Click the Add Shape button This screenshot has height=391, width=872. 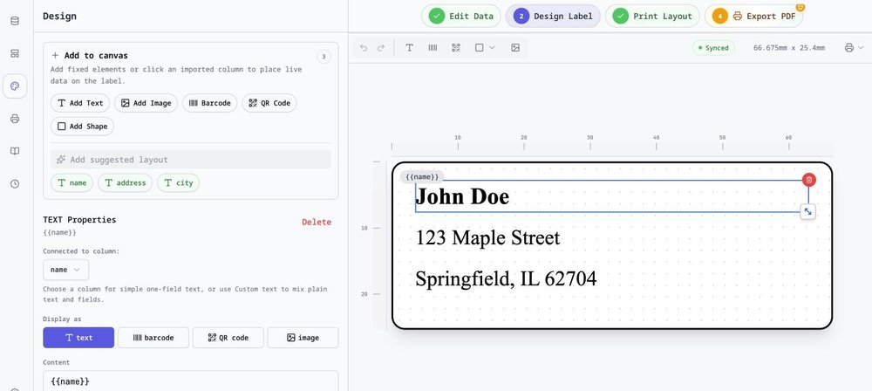pyautogui.click(x=82, y=127)
